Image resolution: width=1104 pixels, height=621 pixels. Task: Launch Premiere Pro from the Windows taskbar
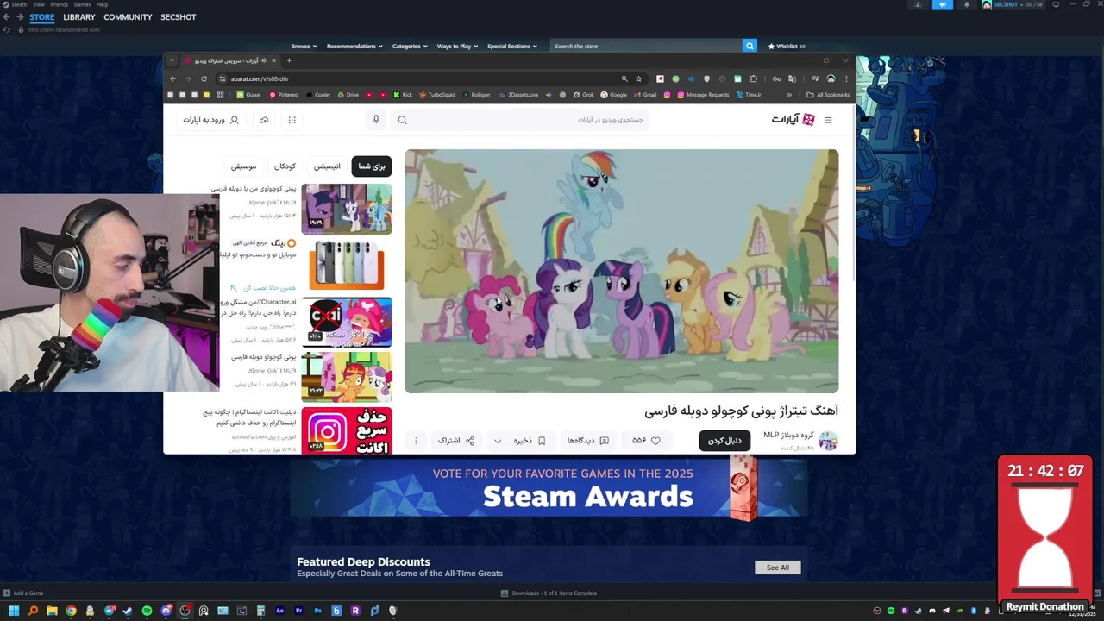coord(298,611)
